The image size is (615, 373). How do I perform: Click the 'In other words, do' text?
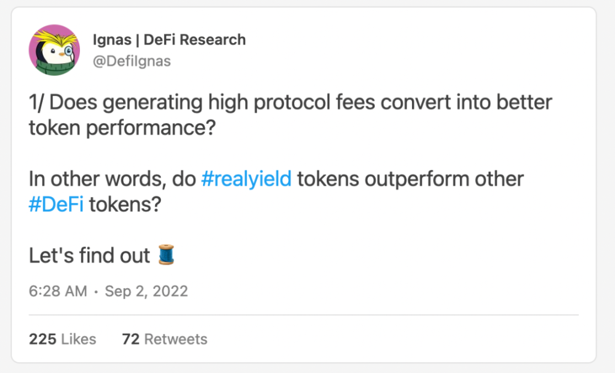pyautogui.click(x=112, y=179)
